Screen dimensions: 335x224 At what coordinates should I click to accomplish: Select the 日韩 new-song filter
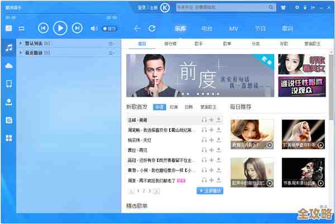point(189,107)
